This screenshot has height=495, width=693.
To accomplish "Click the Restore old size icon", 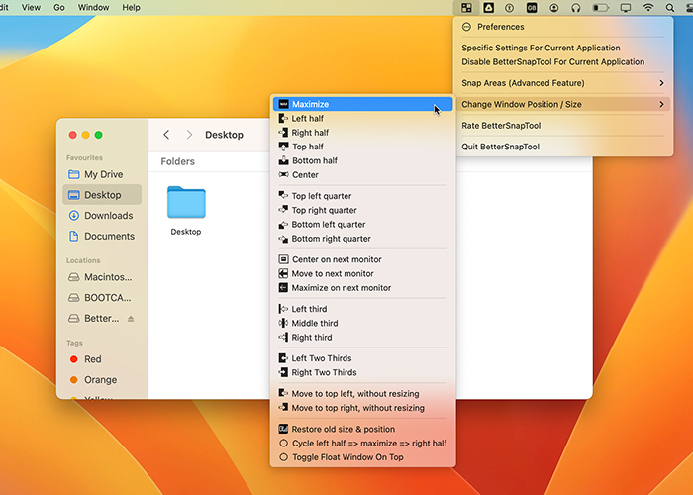I will pos(283,429).
